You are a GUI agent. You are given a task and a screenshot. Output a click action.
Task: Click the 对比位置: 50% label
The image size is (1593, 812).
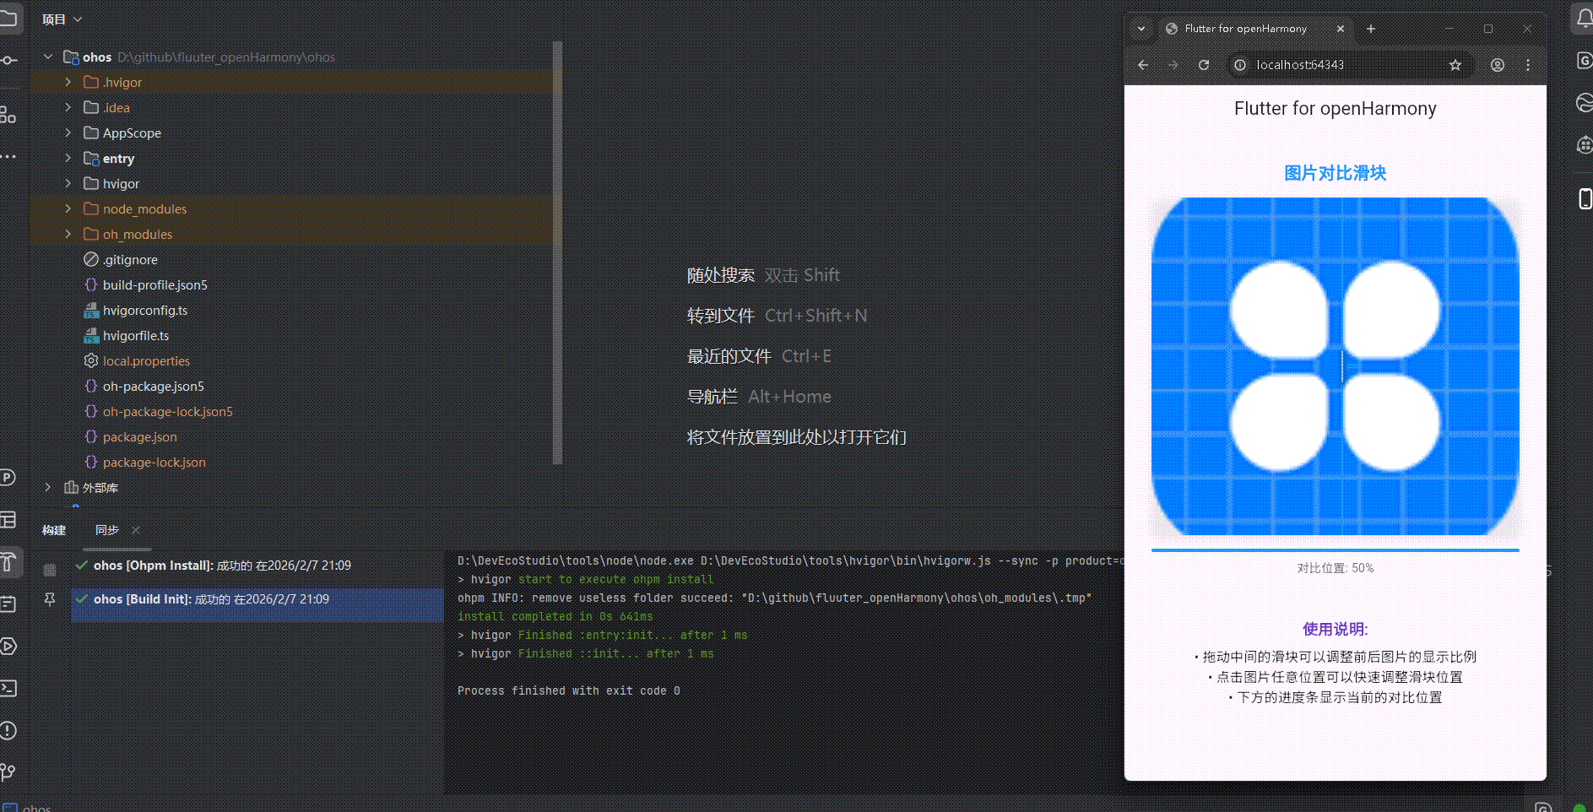(1335, 568)
